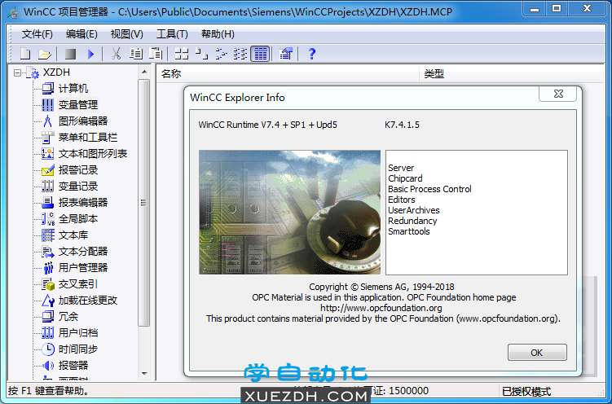Select 用户归档 user archive item
This screenshot has width=612, height=404.
(78, 333)
